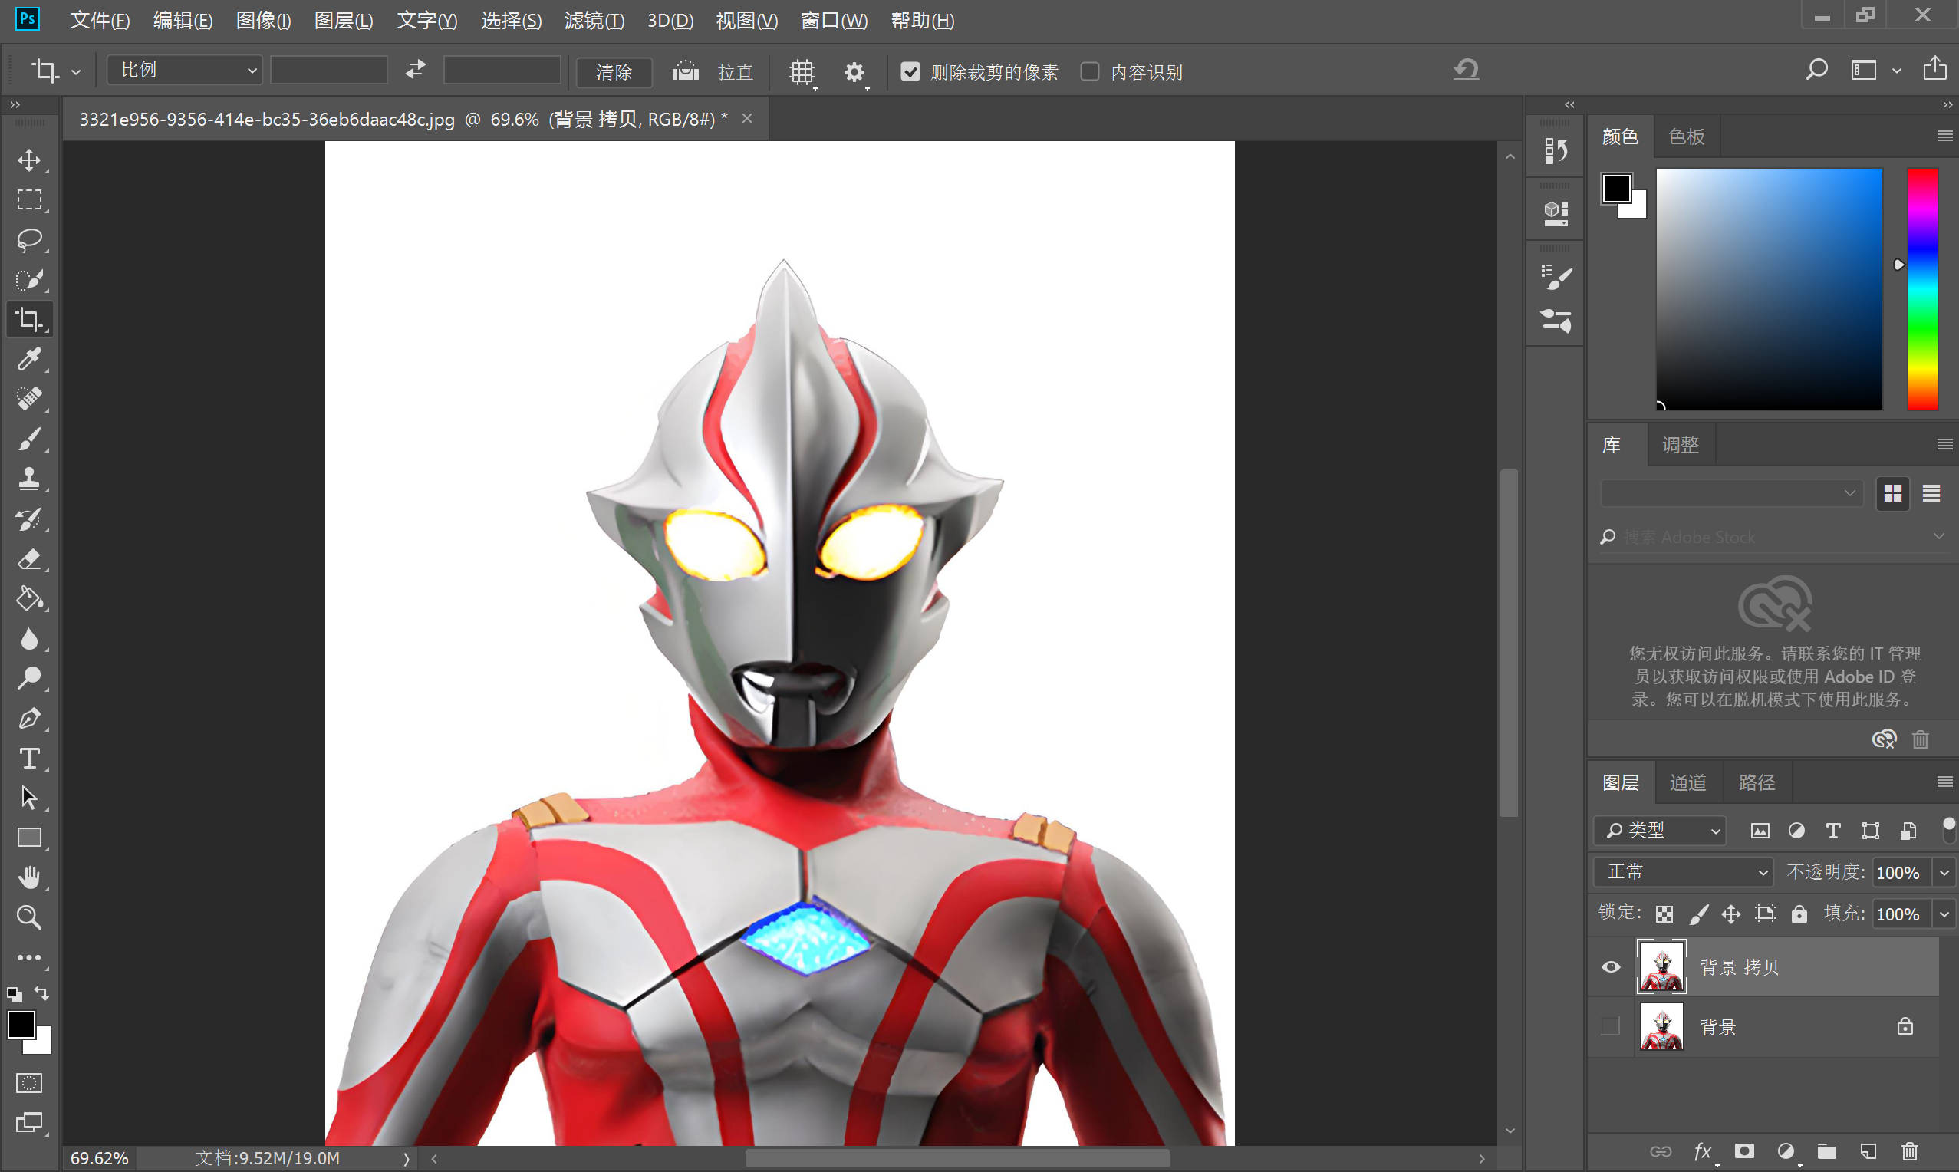Click the 拉直 straighten button
This screenshot has height=1172, width=1959.
coord(713,72)
